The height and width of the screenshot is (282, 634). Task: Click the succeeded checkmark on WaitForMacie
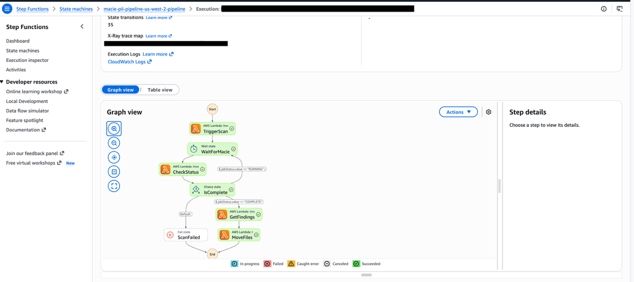tap(234, 149)
